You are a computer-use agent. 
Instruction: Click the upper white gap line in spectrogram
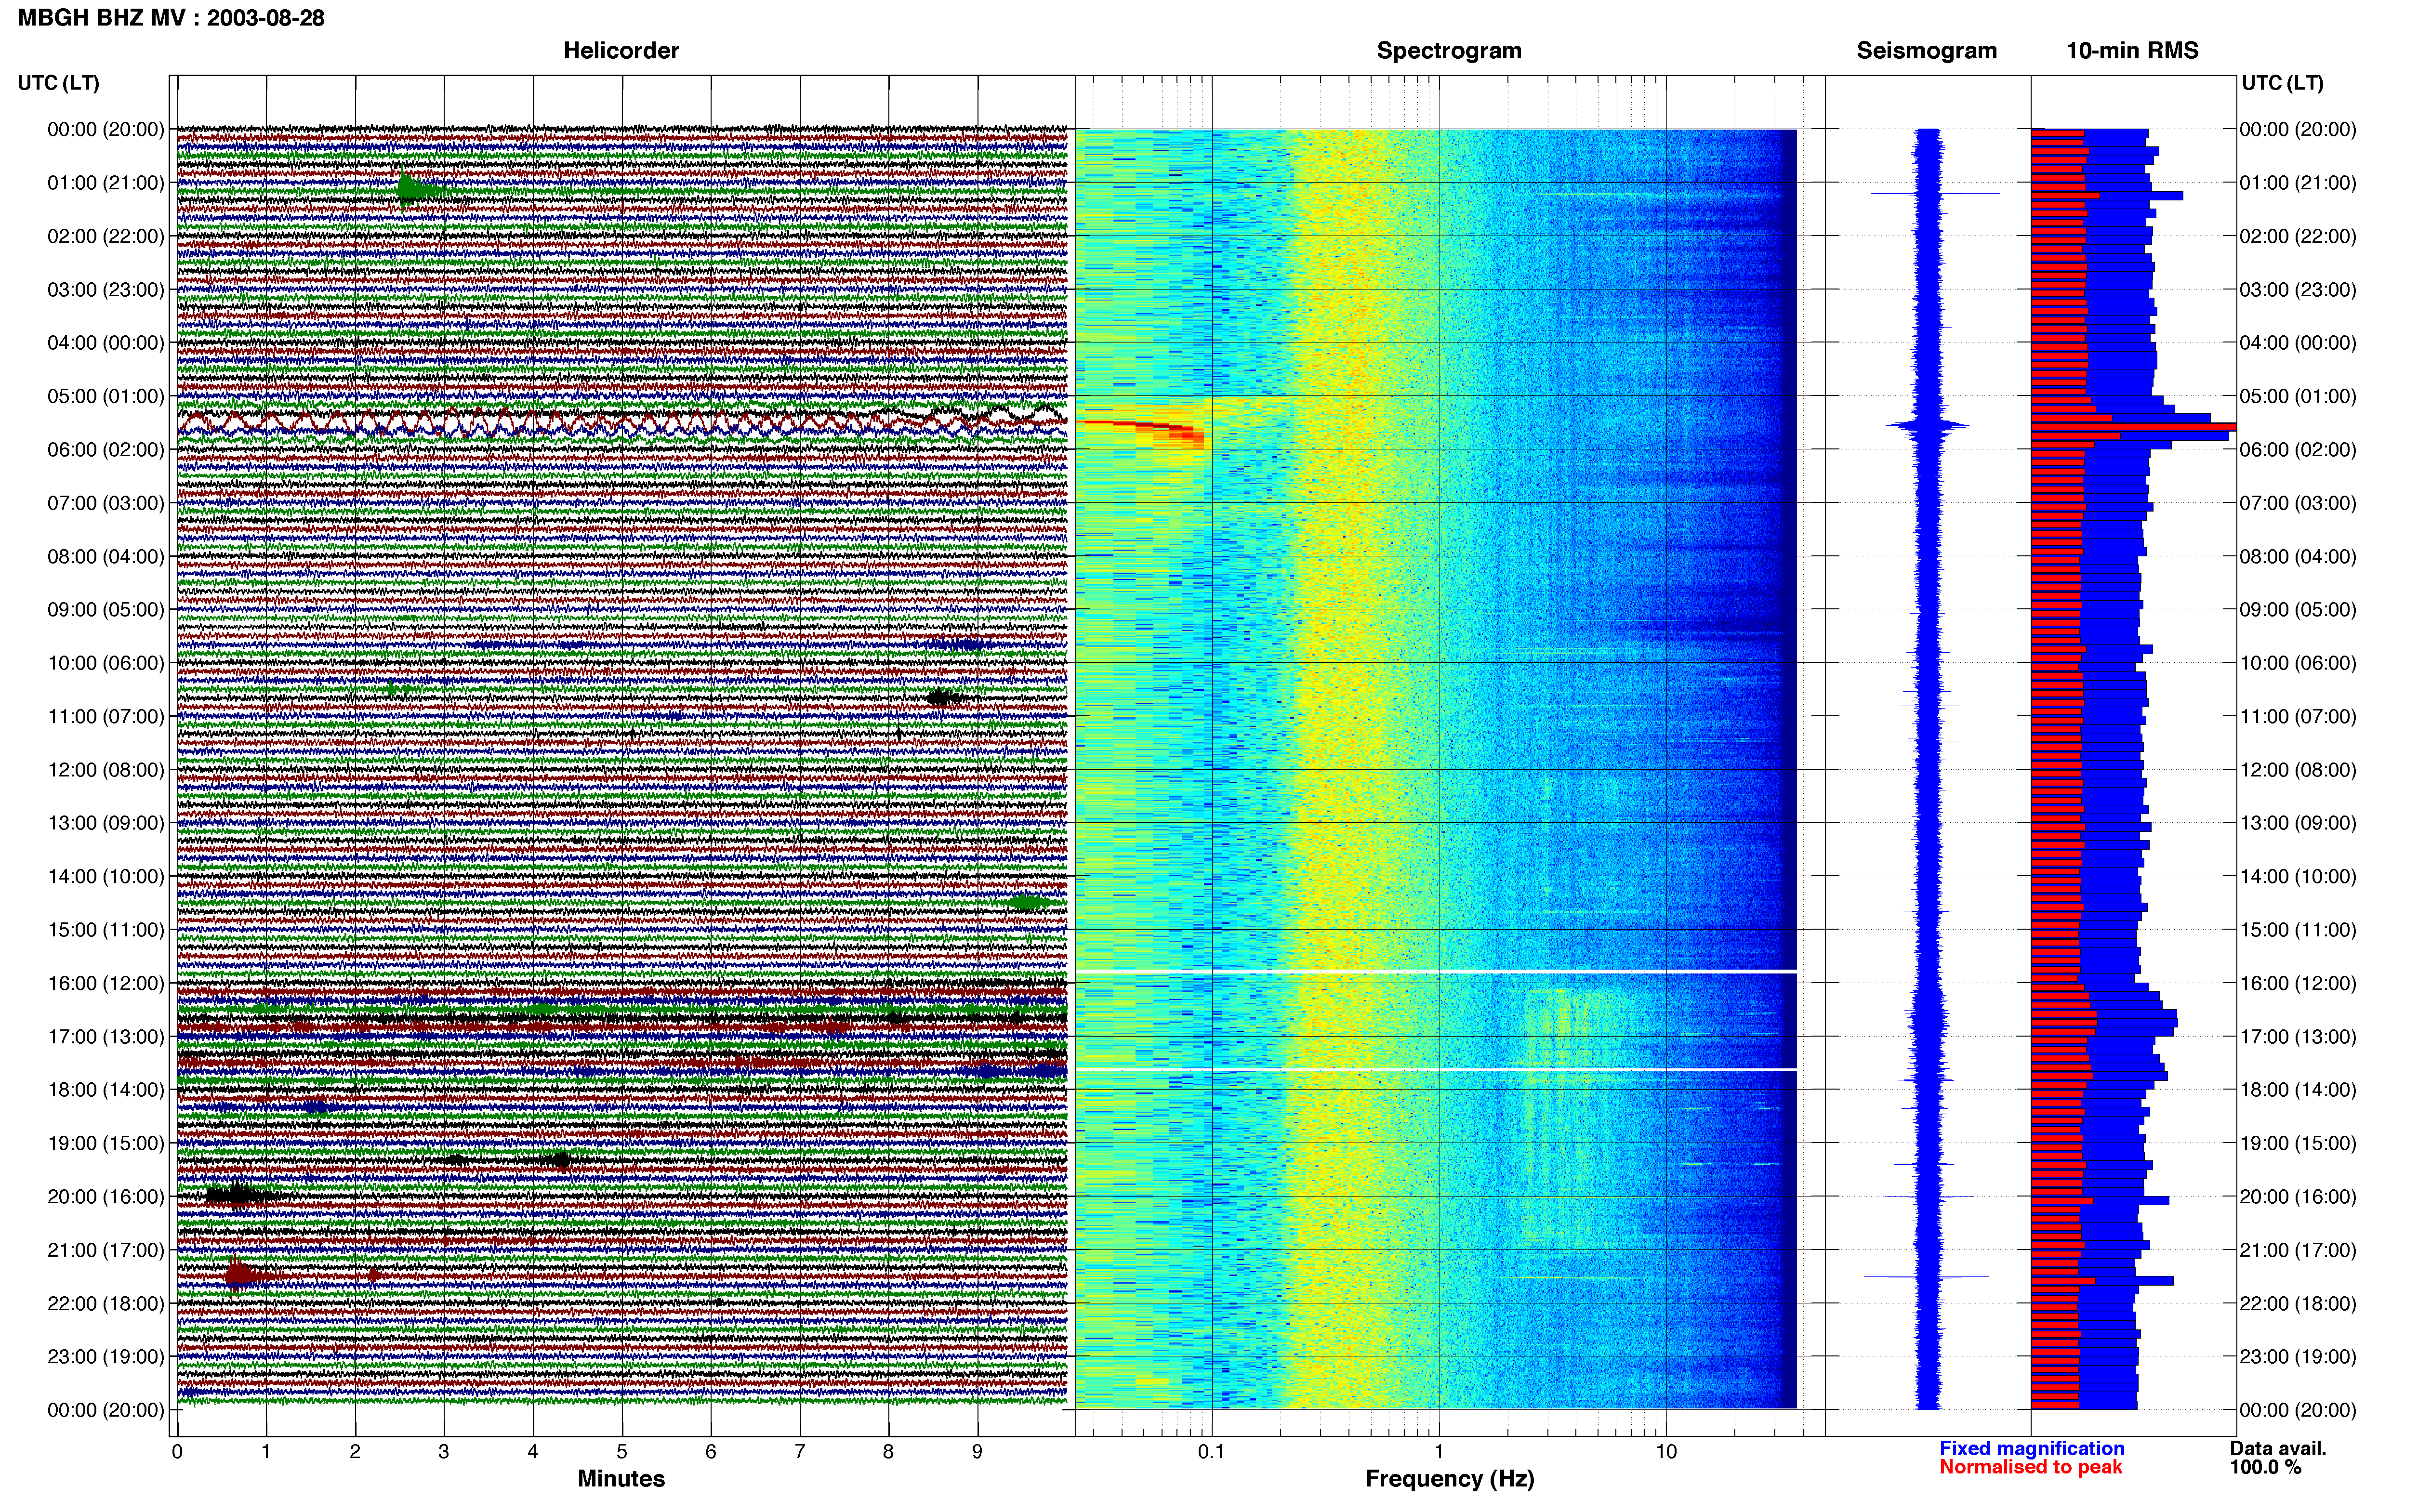(1436, 971)
